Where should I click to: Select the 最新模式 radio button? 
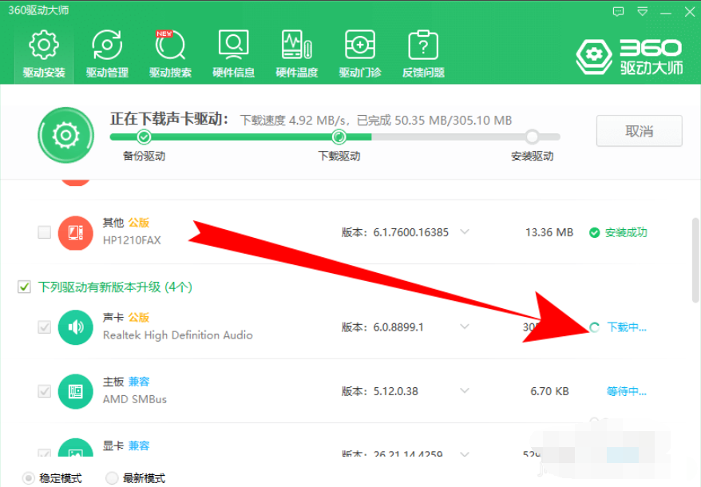[113, 478]
